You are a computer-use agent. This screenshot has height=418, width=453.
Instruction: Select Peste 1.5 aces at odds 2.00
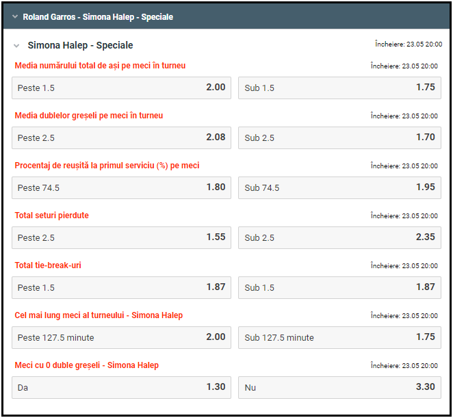click(x=121, y=88)
